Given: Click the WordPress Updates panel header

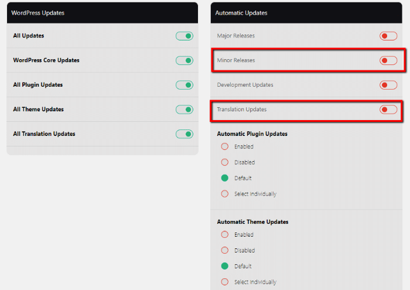Looking at the screenshot, I should (102, 13).
